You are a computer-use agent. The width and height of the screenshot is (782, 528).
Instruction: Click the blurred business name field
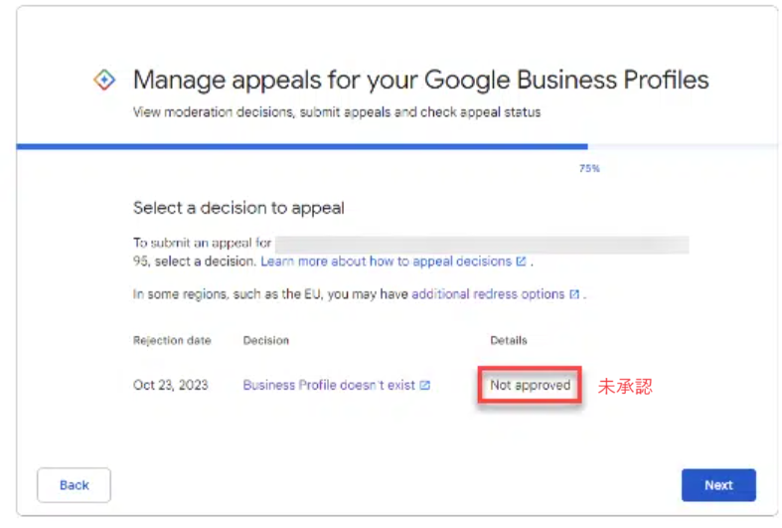pyautogui.click(x=482, y=245)
